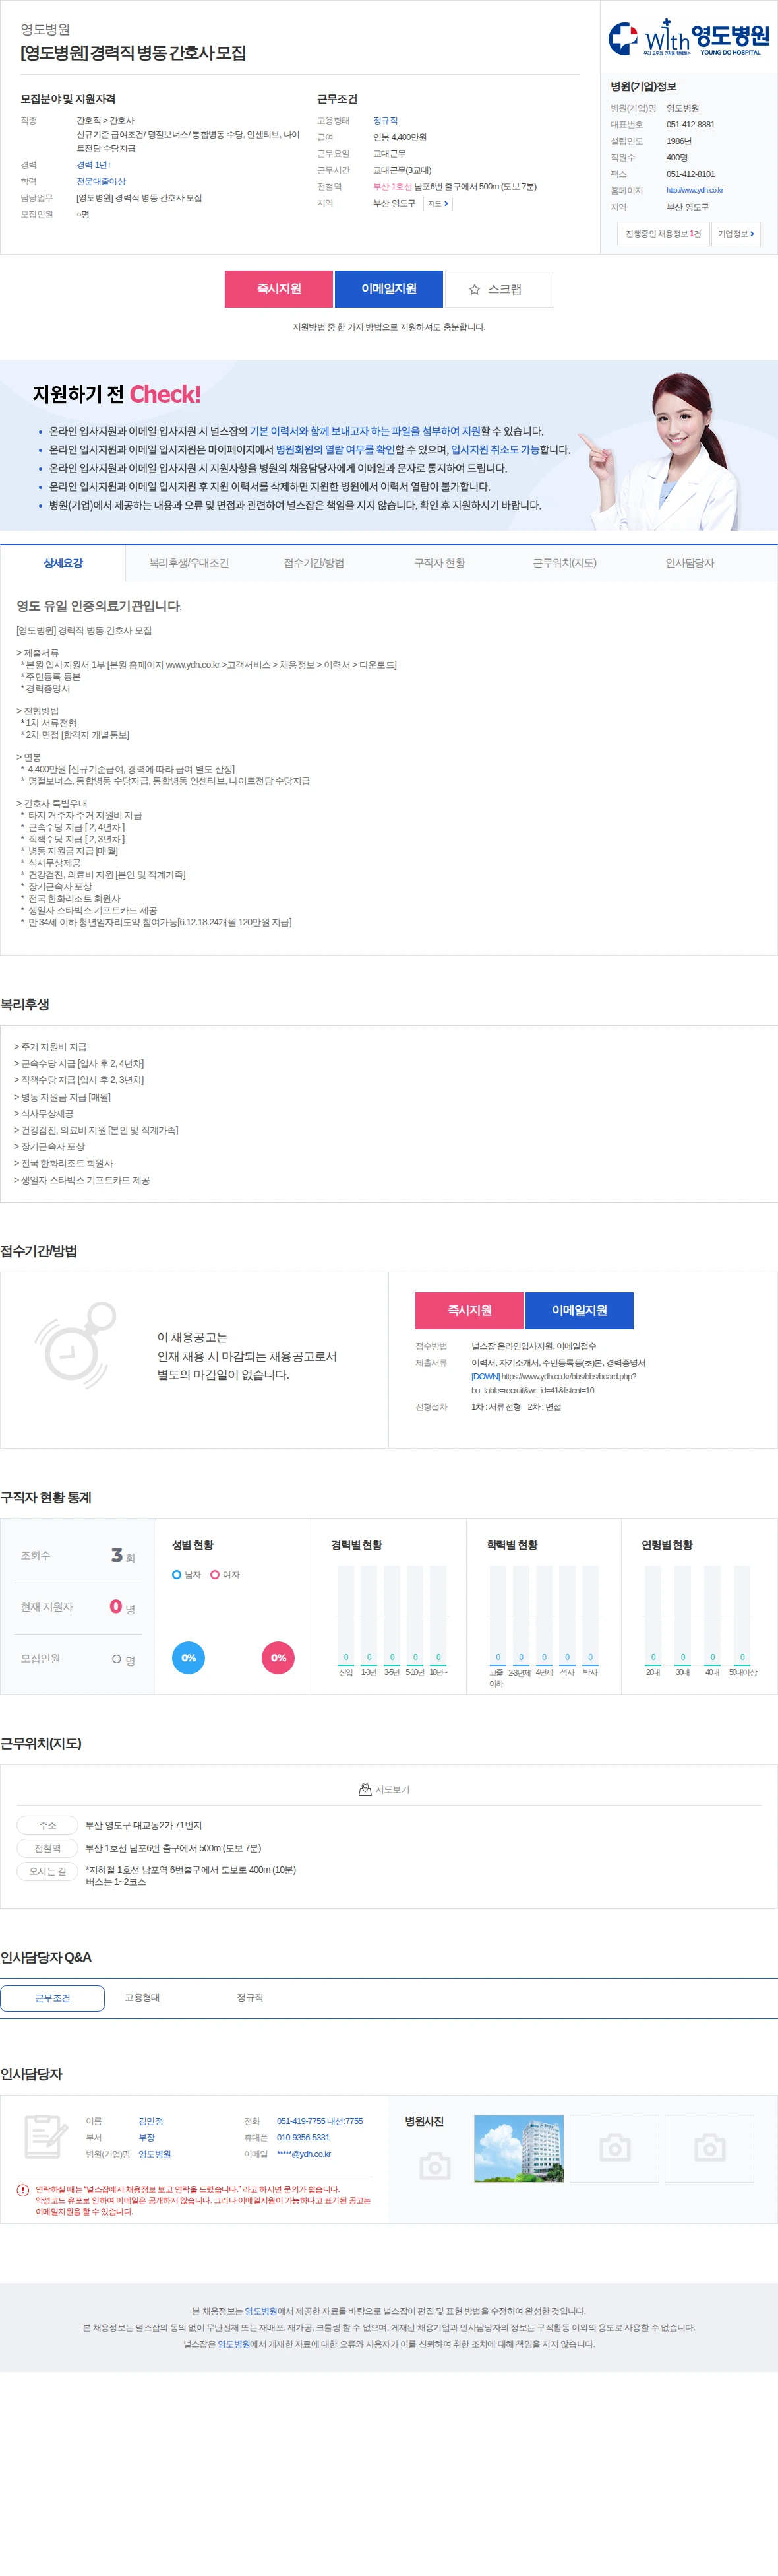Click the 부산 1호선 subway link
Viewport: 778px width, 2576px height.
392,187
